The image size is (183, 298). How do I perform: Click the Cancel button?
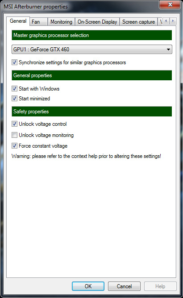click(x=124, y=286)
